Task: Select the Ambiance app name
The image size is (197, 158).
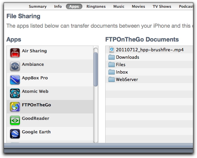Action: pos(33,64)
